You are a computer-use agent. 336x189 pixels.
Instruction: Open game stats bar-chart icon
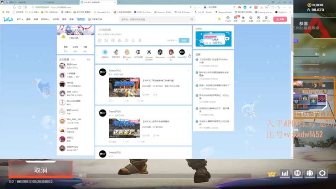coord(285,173)
